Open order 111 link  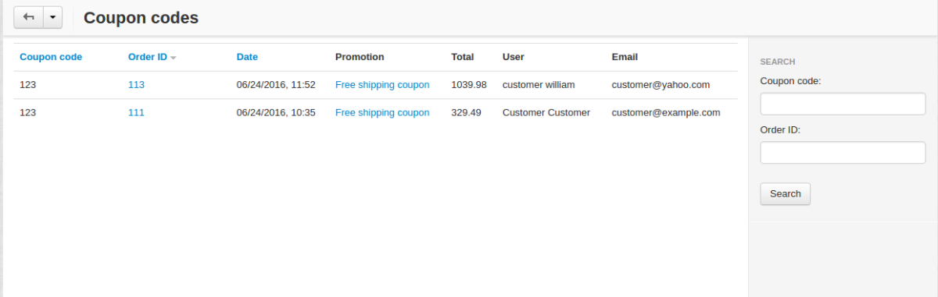[x=136, y=112]
